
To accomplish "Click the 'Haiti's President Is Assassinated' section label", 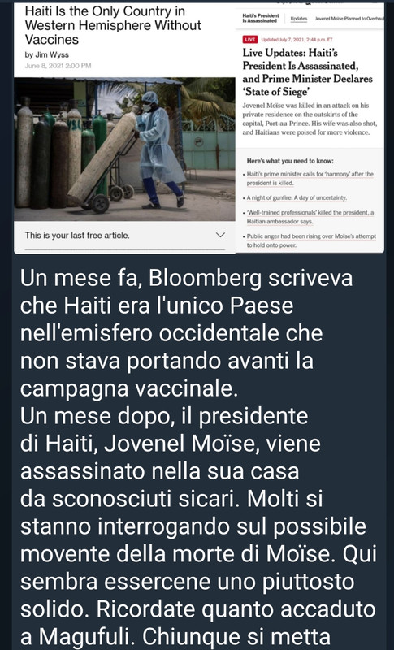I will click(261, 18).
